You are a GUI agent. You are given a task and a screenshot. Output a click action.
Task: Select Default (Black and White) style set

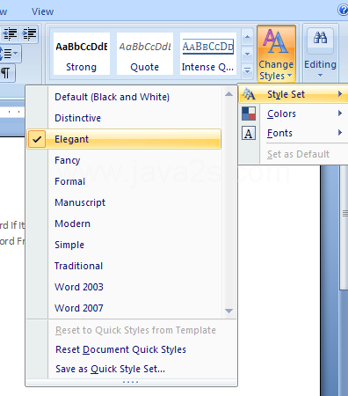(124, 97)
